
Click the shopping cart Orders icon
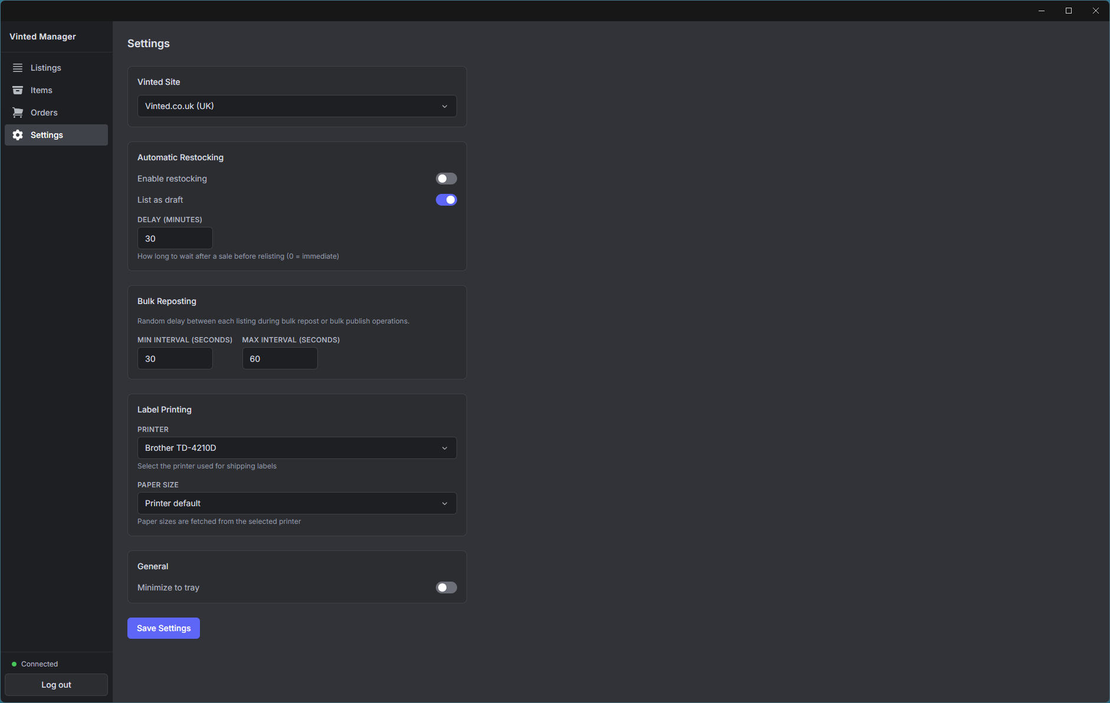coord(18,112)
